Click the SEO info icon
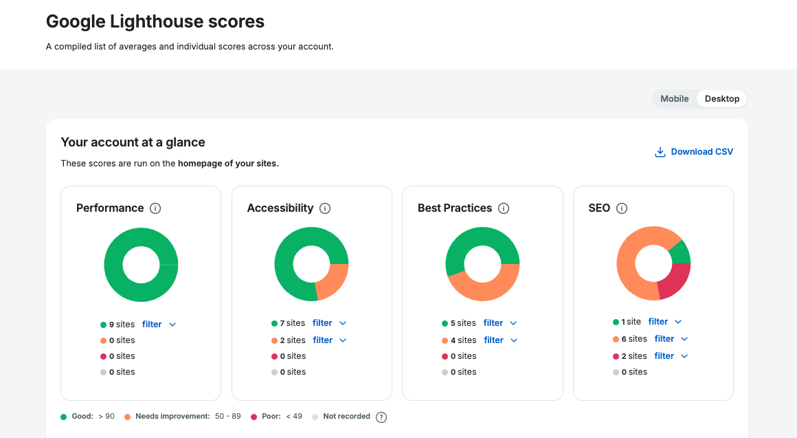Image resolution: width=797 pixels, height=438 pixels. [622, 208]
